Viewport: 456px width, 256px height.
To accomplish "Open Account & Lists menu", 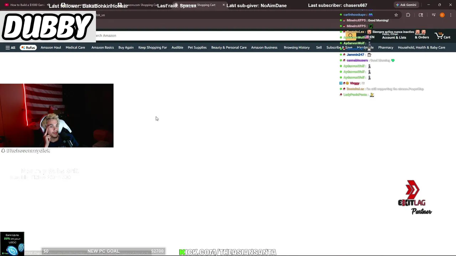I will (x=394, y=36).
